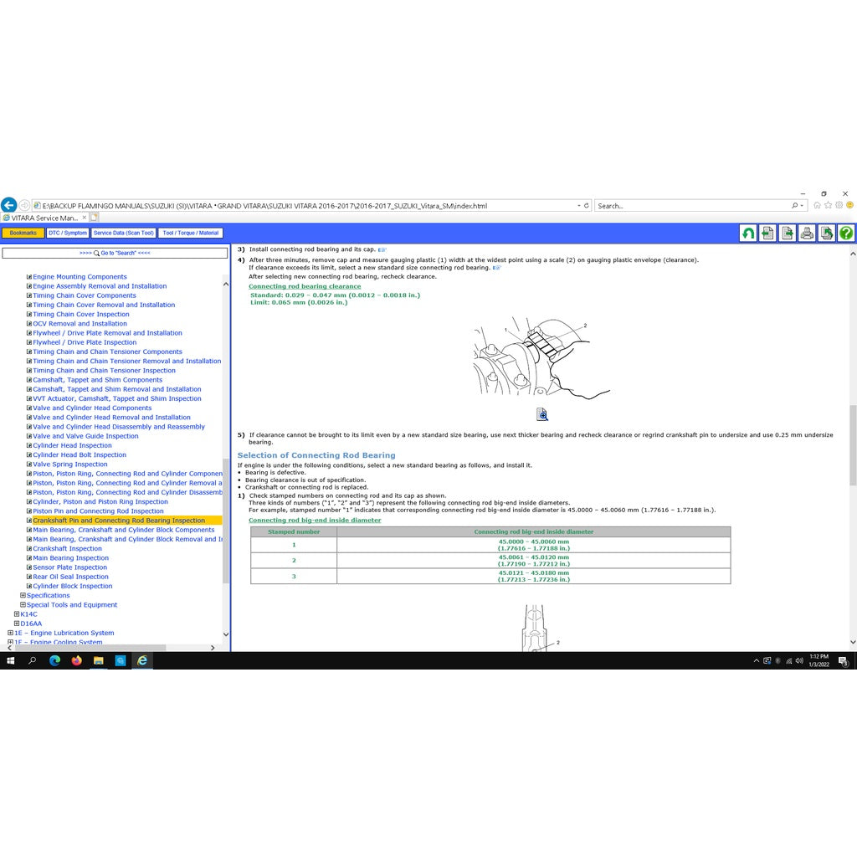This screenshot has height=857, width=857.
Task: Click the browser back arrow button
Action: click(x=9, y=205)
